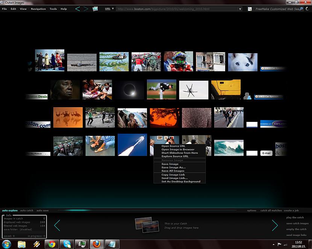This screenshot has height=249, width=312.
Task: Choose Copy Image Link
Action: click(x=179, y=175)
